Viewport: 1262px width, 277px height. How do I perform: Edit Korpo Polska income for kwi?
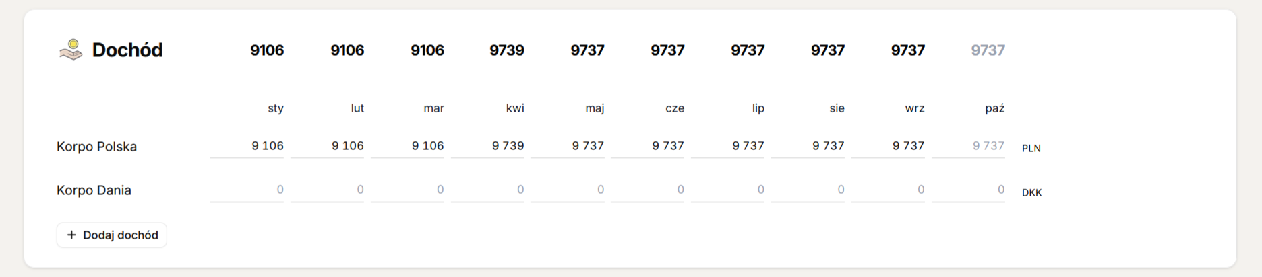488,146
